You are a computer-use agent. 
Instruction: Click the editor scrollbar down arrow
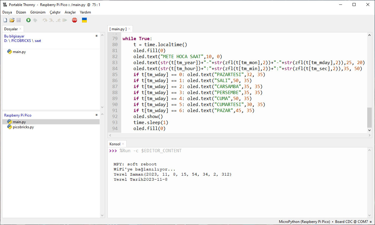tap(369, 130)
